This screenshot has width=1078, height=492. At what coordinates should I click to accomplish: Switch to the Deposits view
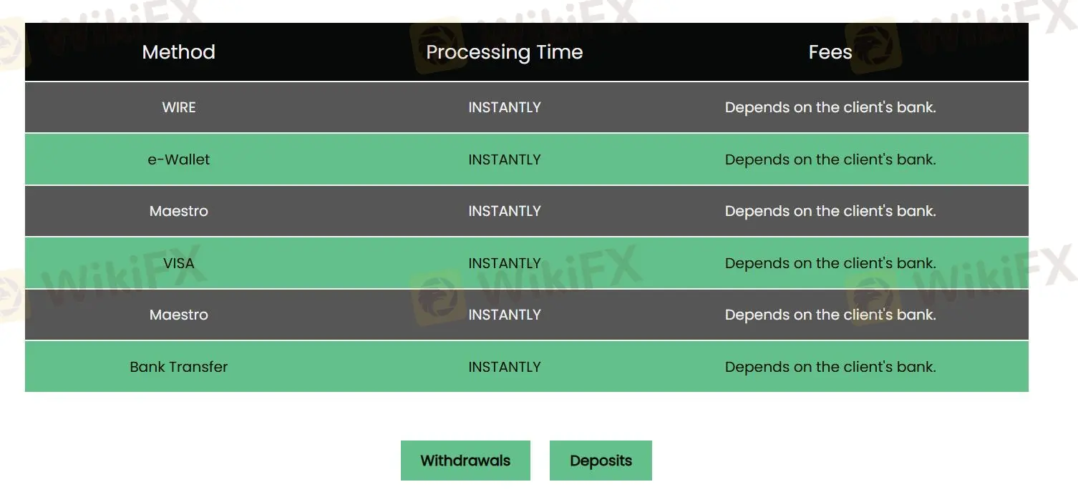(x=601, y=461)
